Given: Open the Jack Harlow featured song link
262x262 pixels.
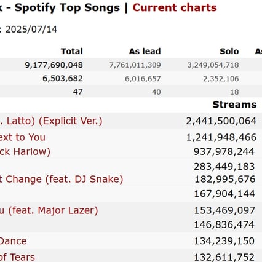Looking at the screenshot, I should 25,152.
